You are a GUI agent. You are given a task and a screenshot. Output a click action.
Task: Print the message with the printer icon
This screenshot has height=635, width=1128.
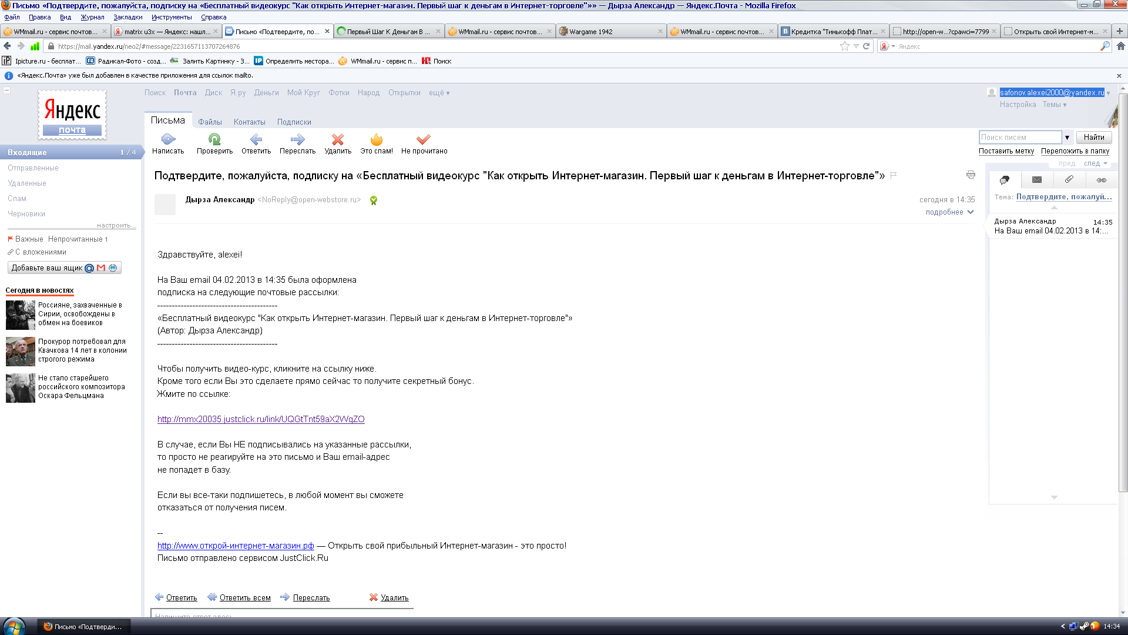coord(971,175)
